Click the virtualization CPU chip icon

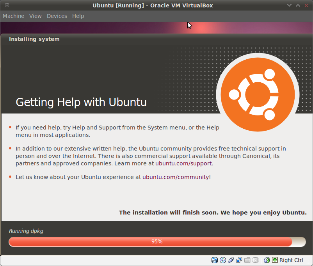coord(255,260)
